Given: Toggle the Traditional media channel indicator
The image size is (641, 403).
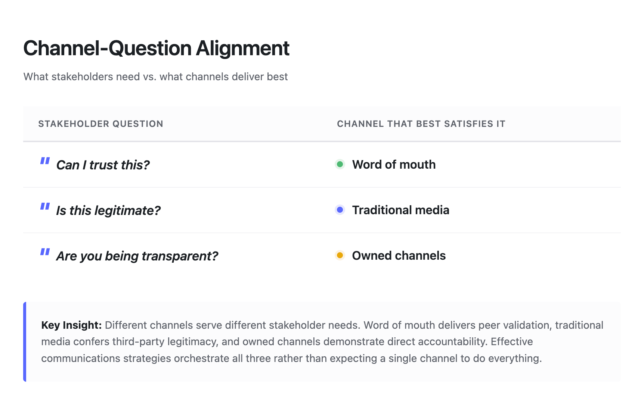Looking at the screenshot, I should (340, 210).
